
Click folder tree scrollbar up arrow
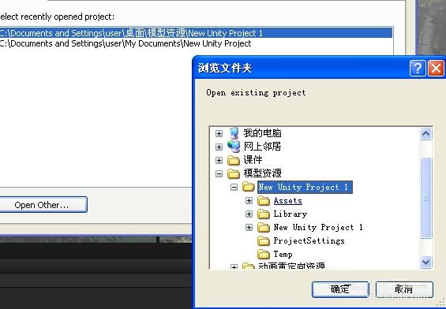pyautogui.click(x=425, y=134)
